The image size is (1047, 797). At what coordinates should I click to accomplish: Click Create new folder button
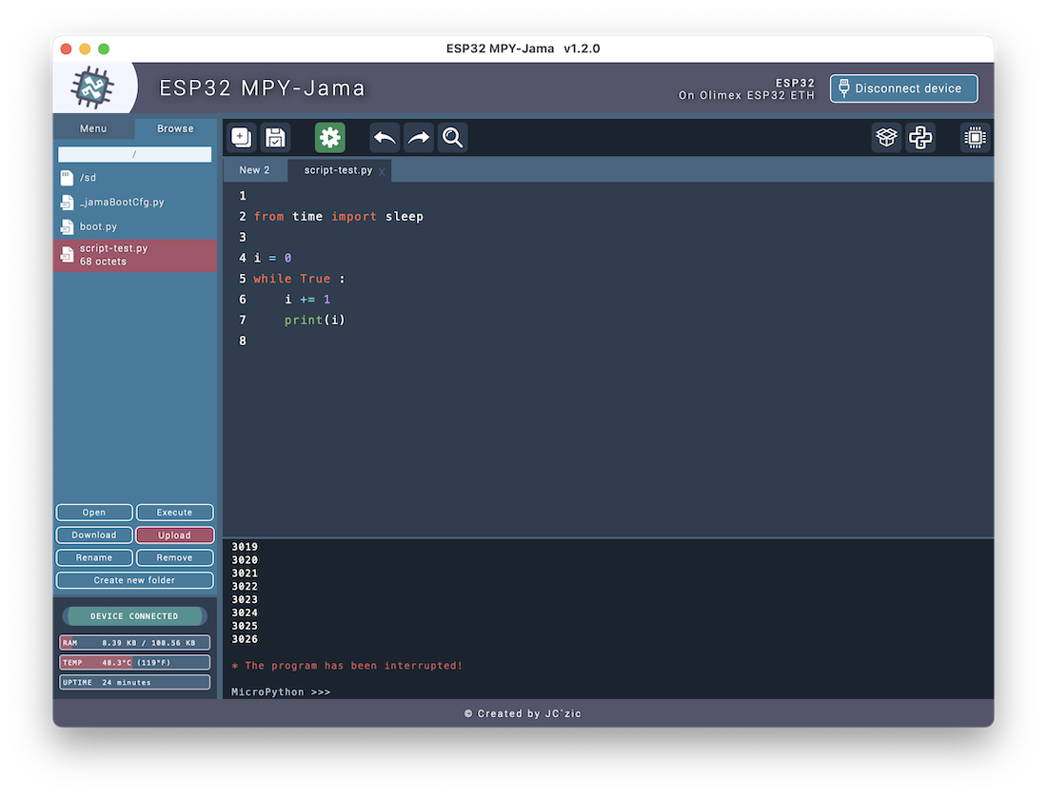[134, 580]
